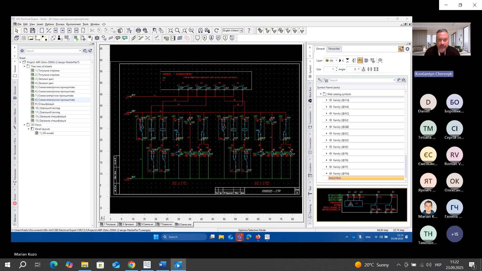This screenshot has height=271, width=482.
Task: Expand the Family: [@QB] tree node
Action: (326, 127)
